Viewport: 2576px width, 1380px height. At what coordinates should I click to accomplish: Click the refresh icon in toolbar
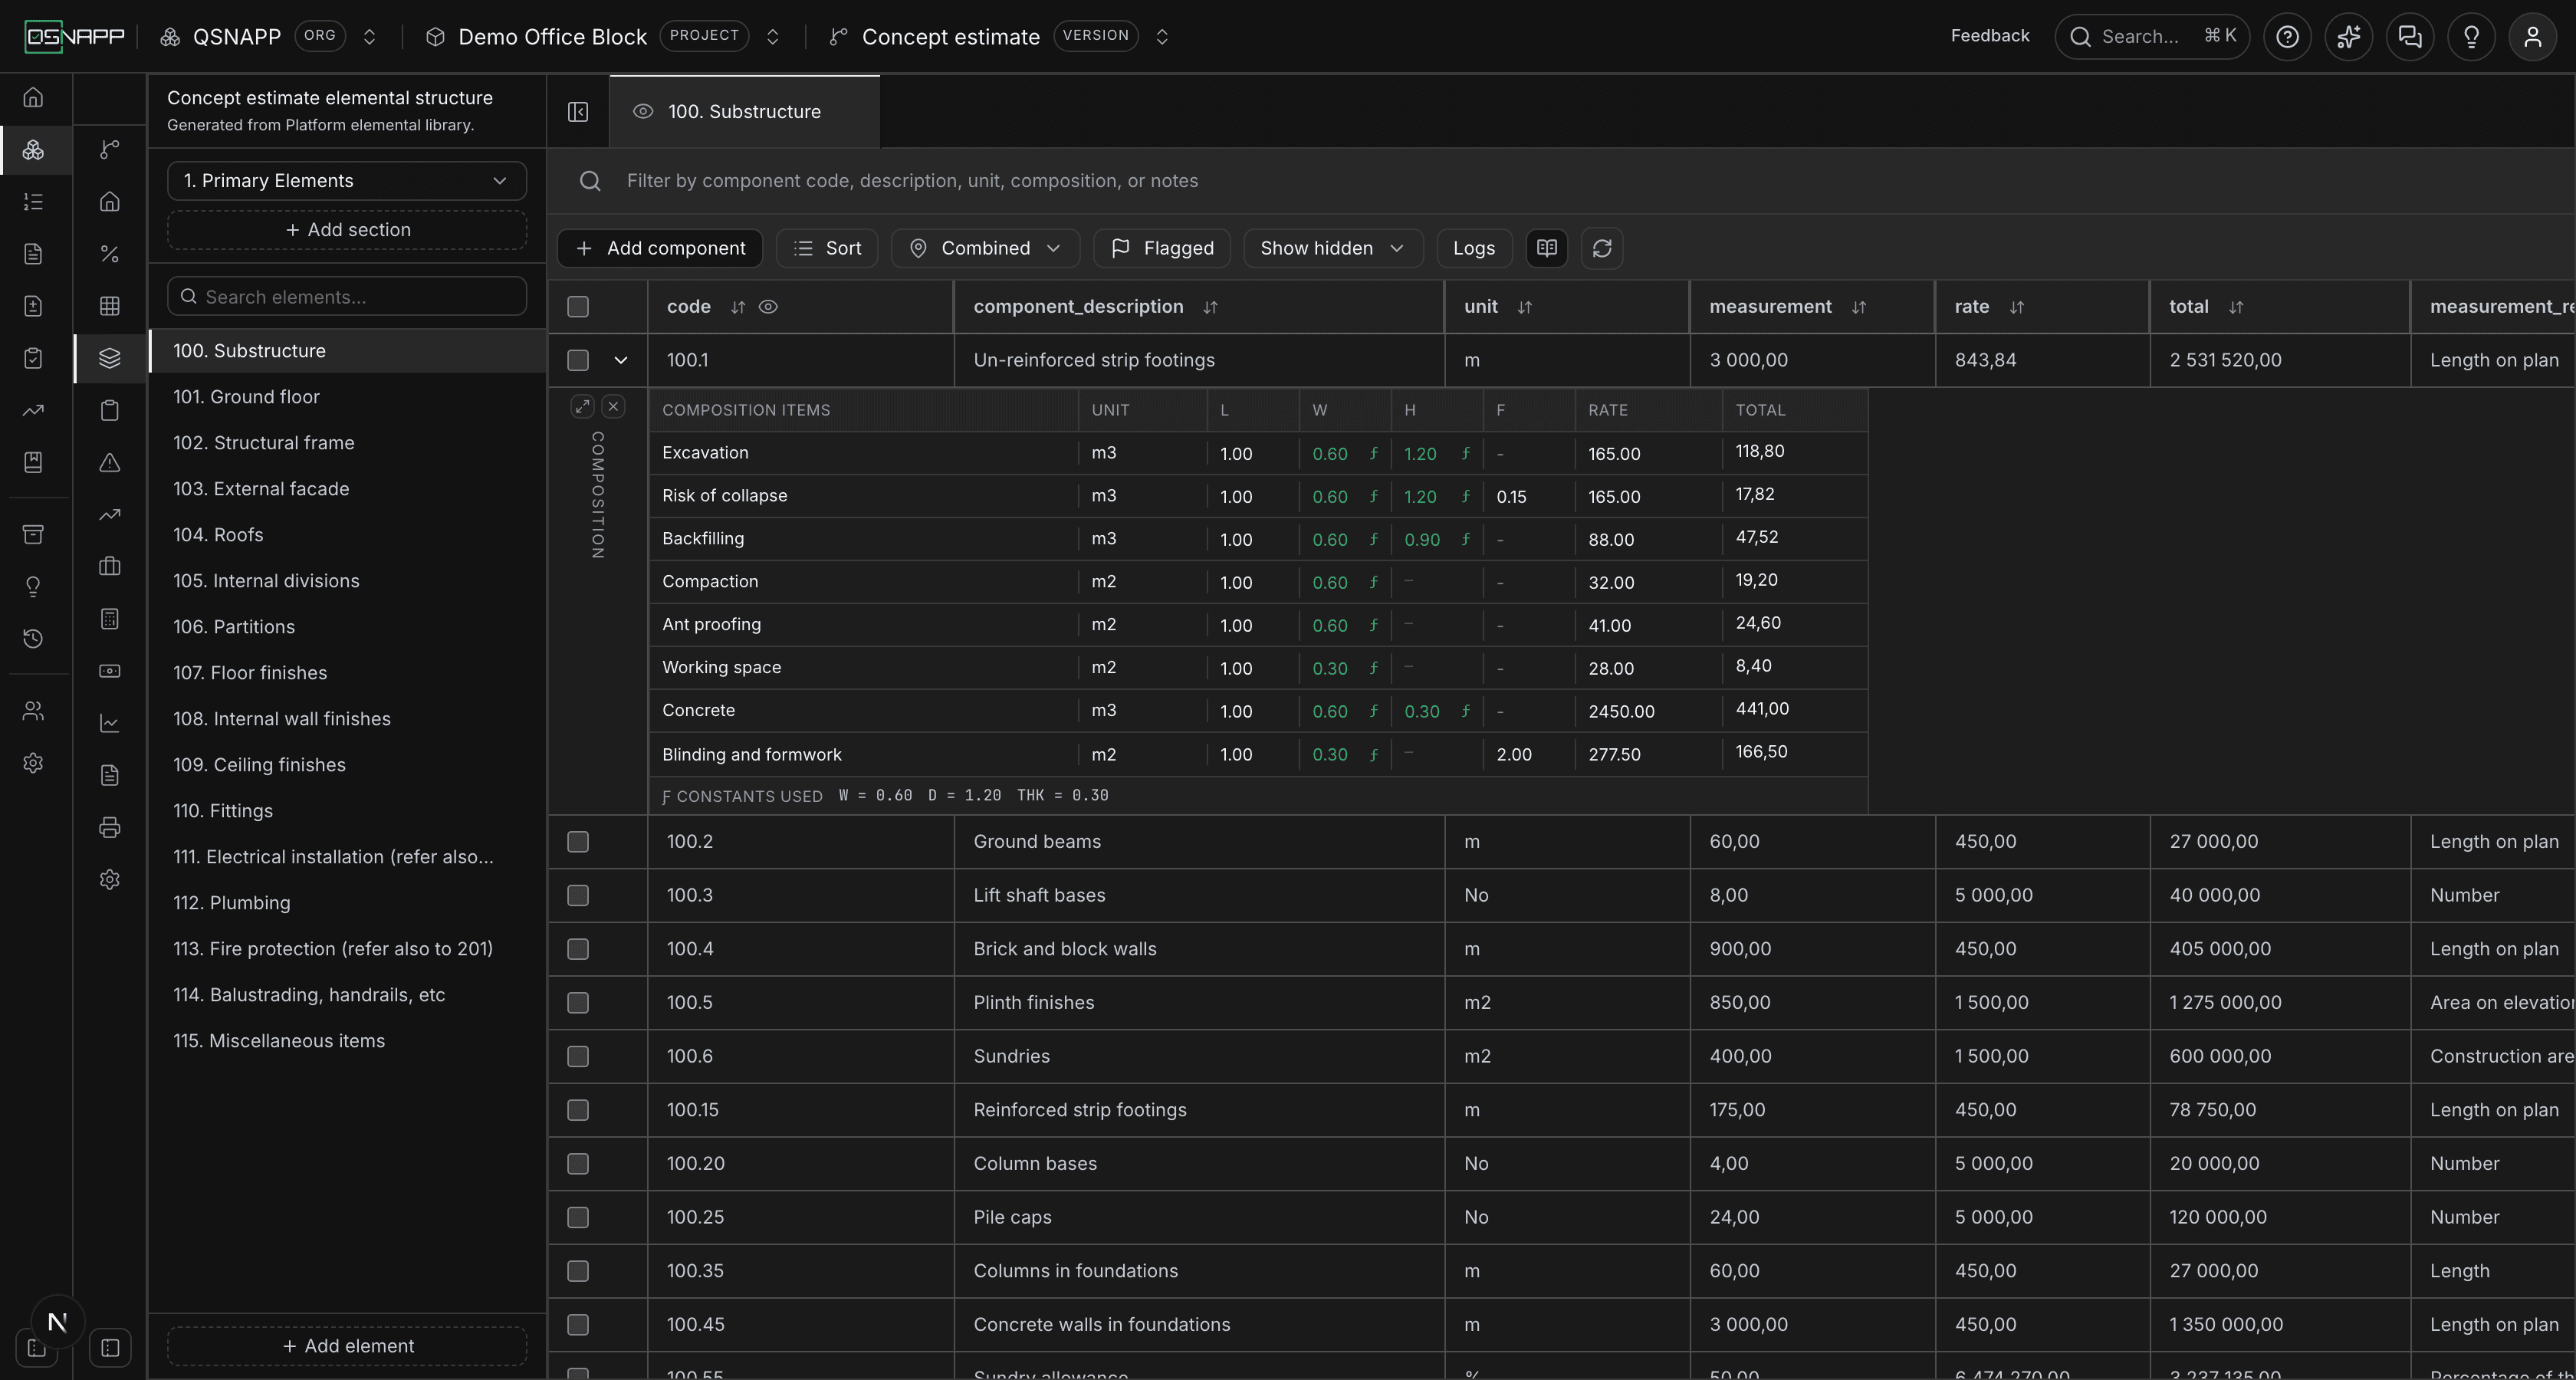point(1602,248)
